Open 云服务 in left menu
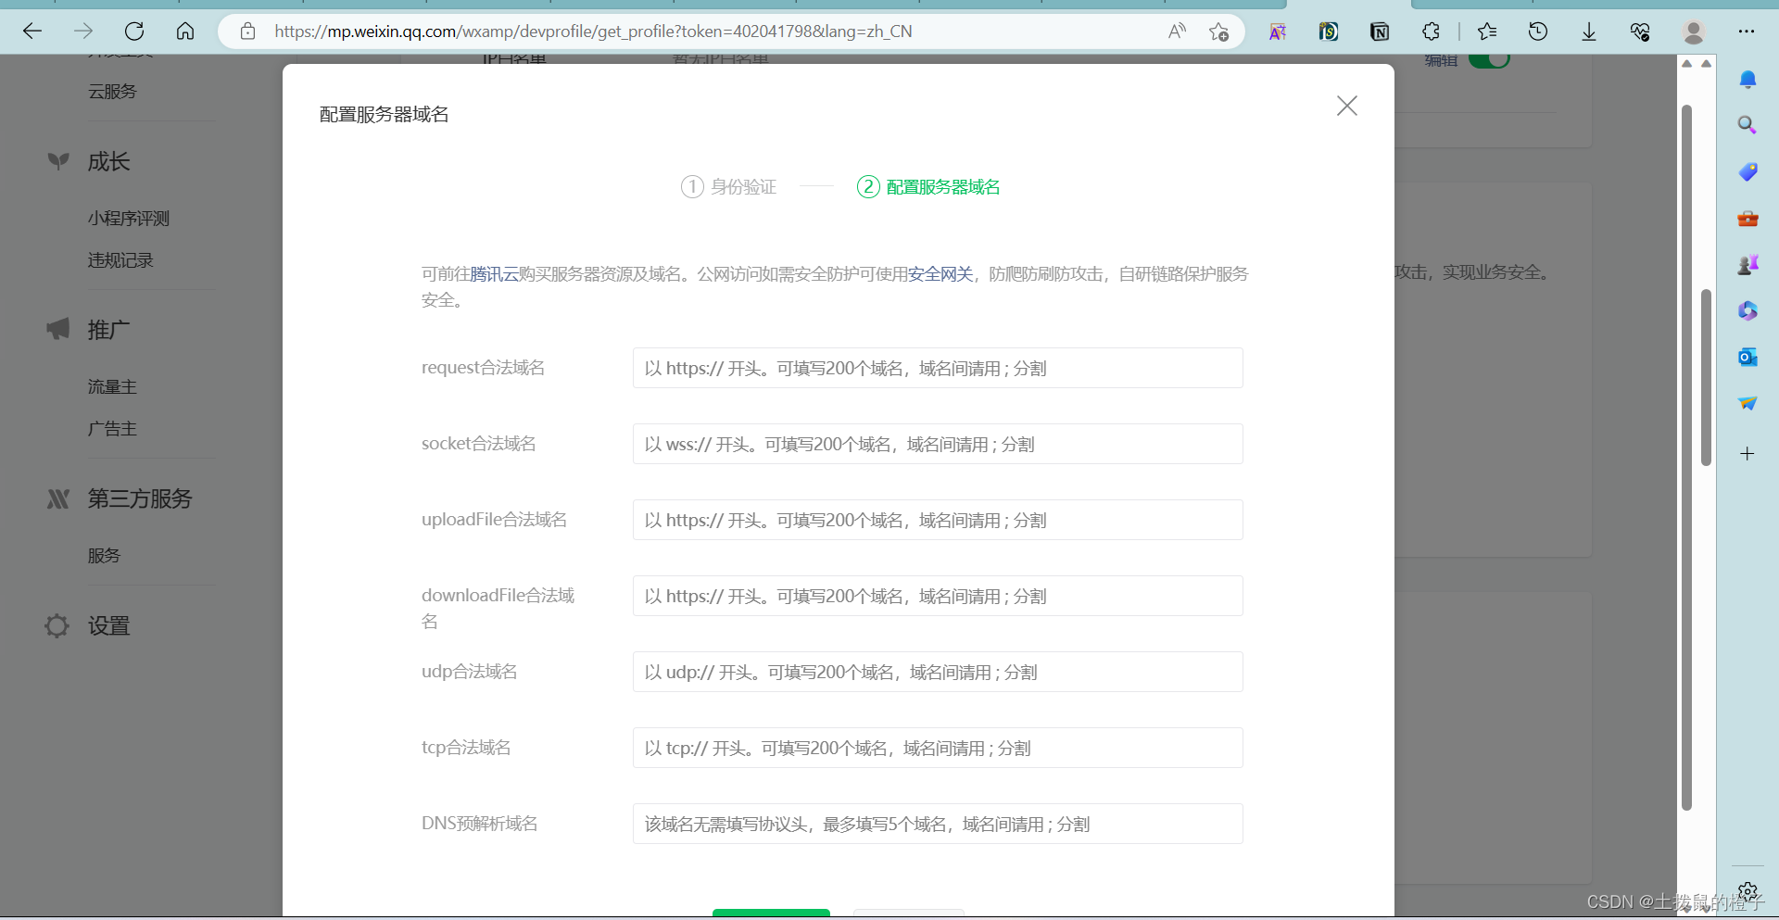The width and height of the screenshot is (1779, 920). 112,92
